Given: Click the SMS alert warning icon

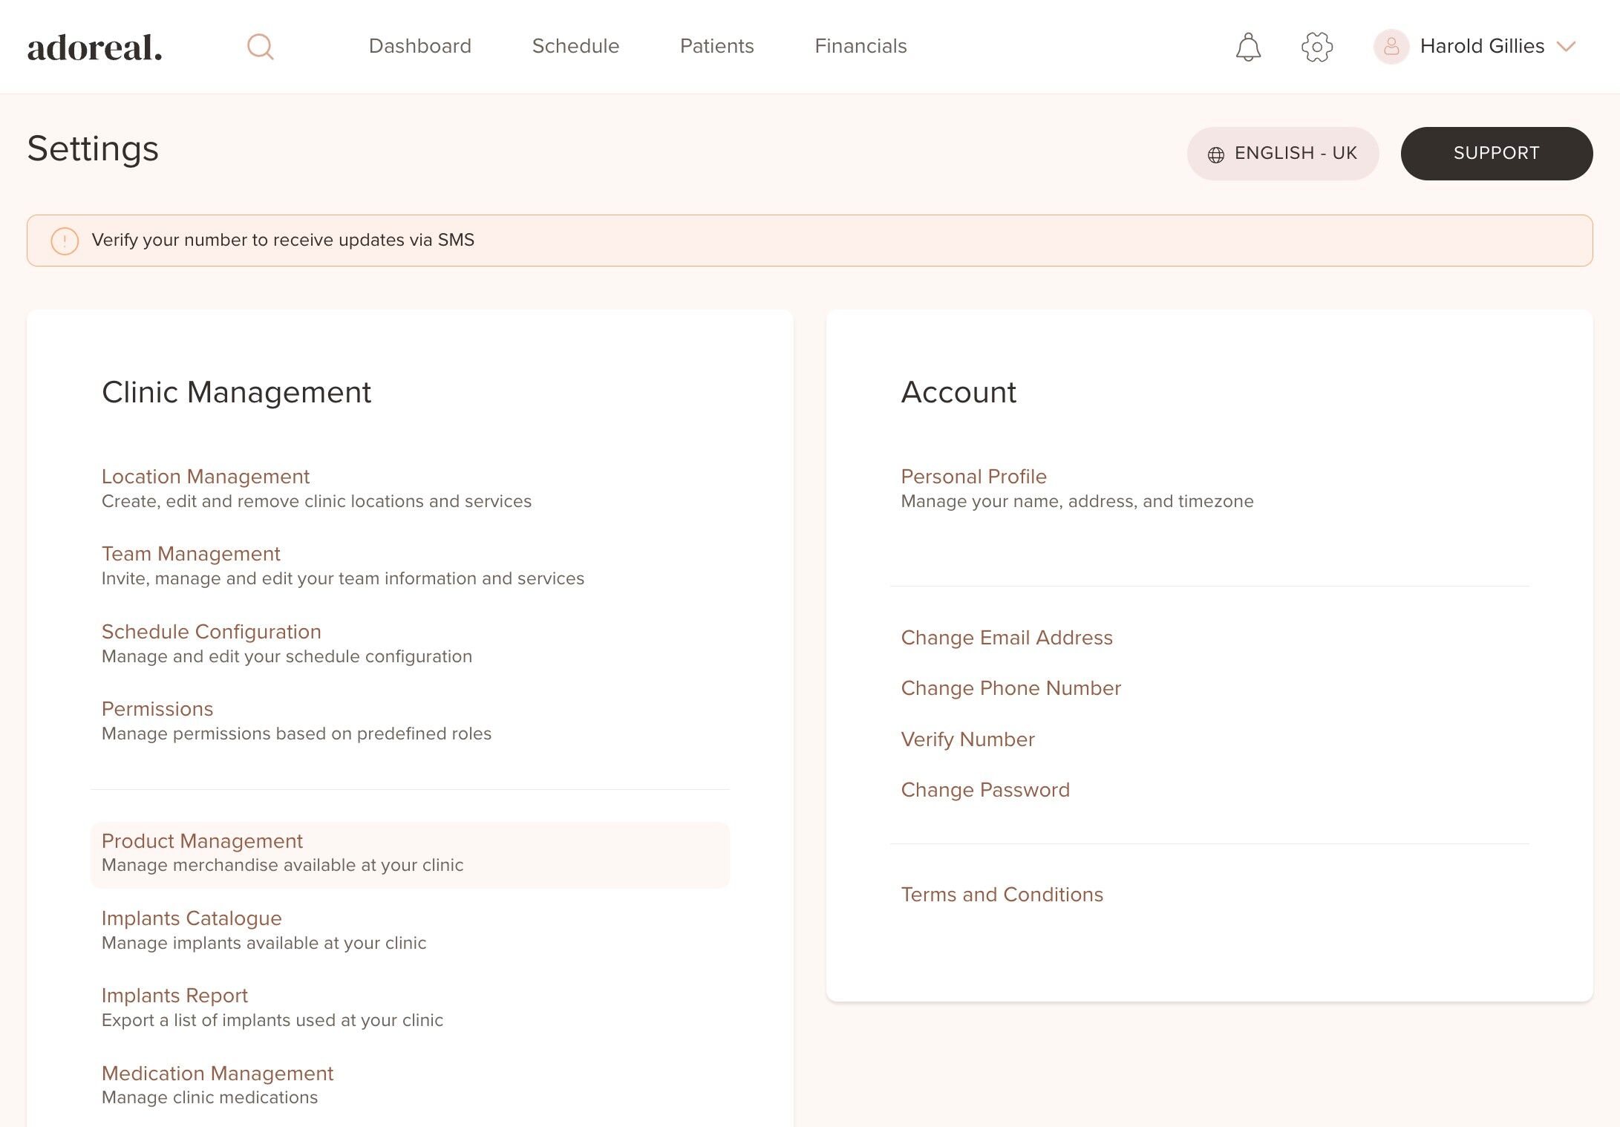Looking at the screenshot, I should tap(65, 241).
